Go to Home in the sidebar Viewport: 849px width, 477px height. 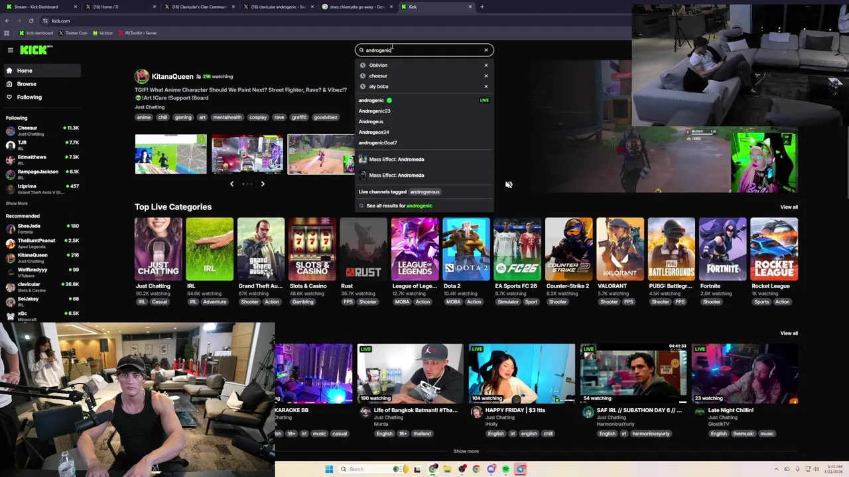coord(41,70)
